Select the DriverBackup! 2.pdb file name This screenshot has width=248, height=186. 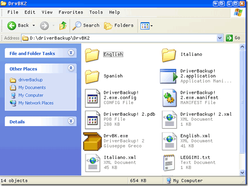pyautogui.click(x=129, y=114)
